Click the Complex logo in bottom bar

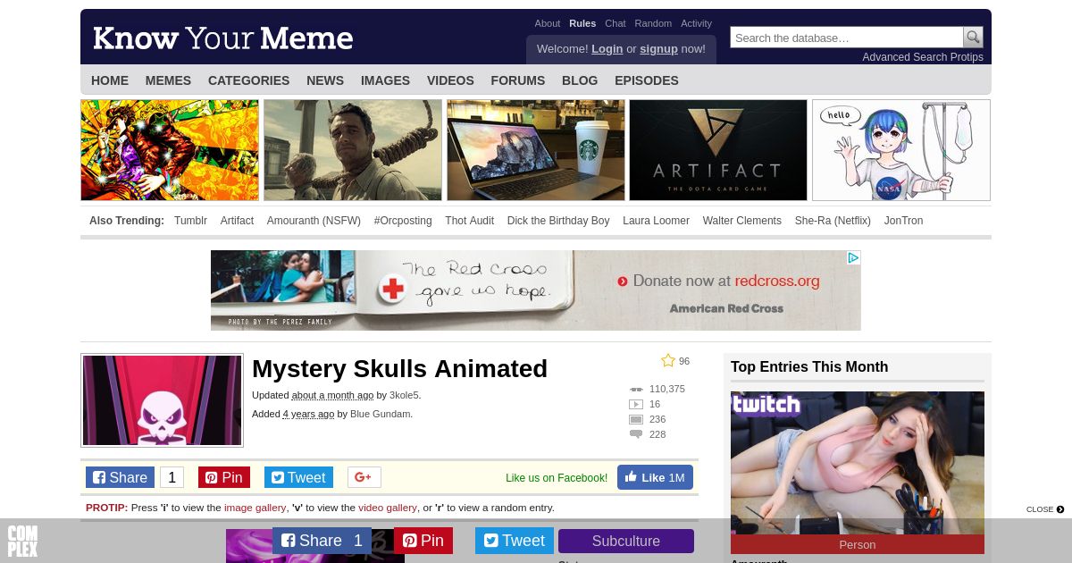22,542
